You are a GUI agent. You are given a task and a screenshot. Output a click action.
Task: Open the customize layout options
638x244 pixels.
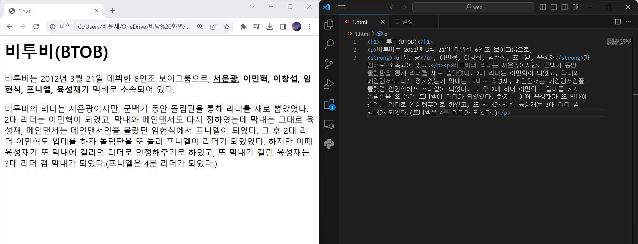click(x=576, y=7)
